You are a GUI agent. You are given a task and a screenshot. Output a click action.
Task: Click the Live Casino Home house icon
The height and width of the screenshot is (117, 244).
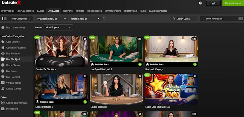point(3,27)
